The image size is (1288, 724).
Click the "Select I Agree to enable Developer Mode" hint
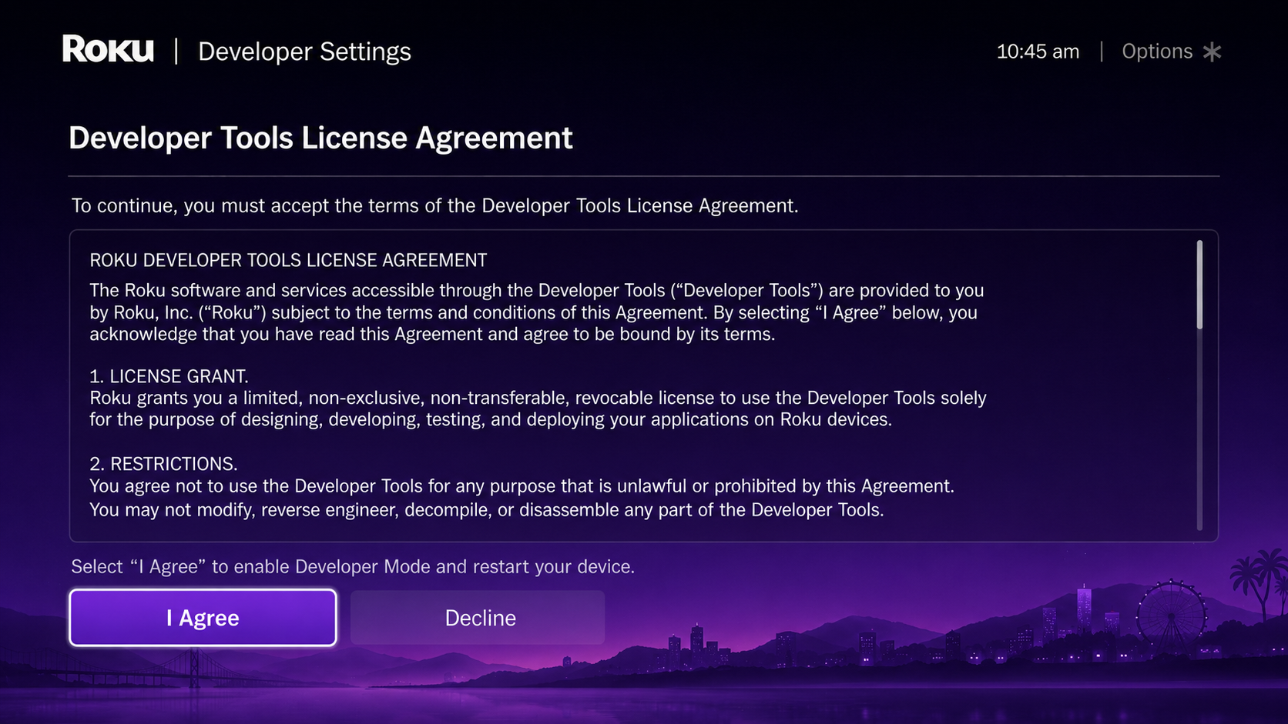pos(353,566)
